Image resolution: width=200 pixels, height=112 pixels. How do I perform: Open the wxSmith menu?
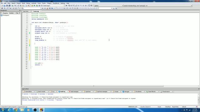tap(34, 3)
